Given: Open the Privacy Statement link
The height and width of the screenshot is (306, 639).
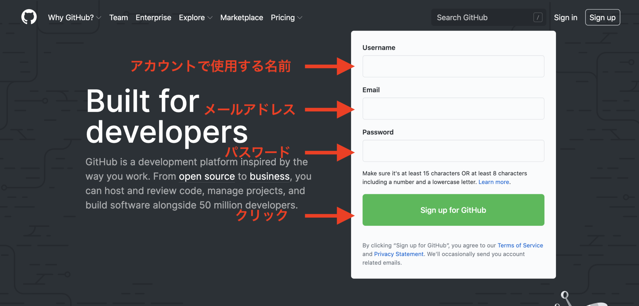Looking at the screenshot, I should pos(399,254).
